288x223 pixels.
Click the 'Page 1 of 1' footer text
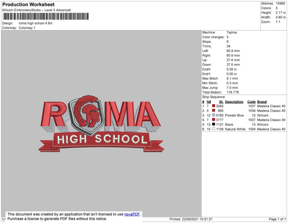(x=277, y=219)
